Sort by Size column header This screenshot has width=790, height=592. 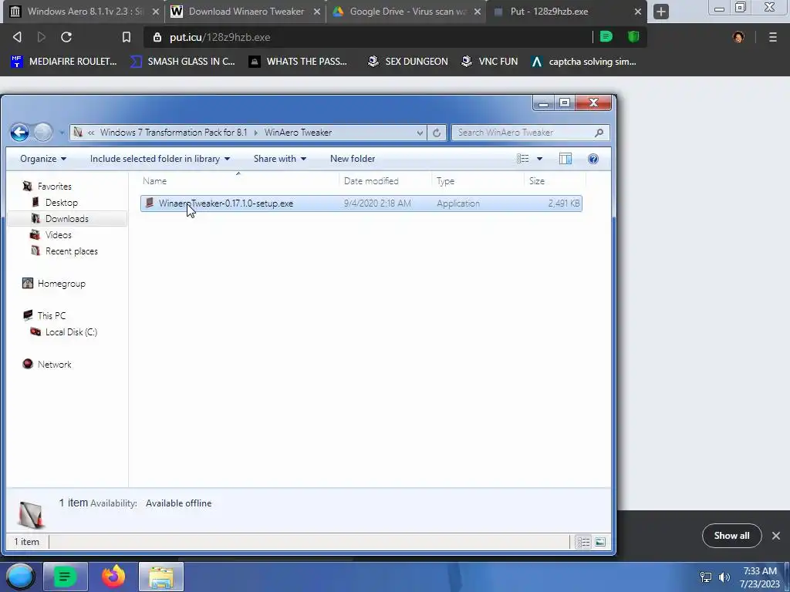555,180
